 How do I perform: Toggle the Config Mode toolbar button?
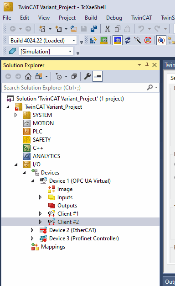118,40
